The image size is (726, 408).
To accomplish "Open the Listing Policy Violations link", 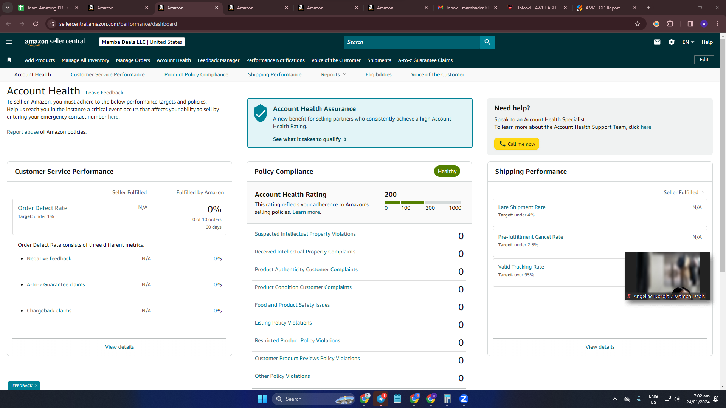I will point(283,323).
